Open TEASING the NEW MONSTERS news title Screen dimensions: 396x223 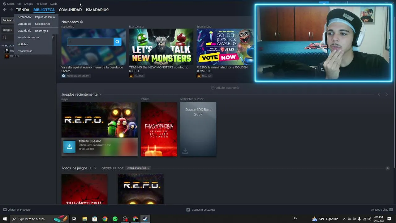[159, 69]
